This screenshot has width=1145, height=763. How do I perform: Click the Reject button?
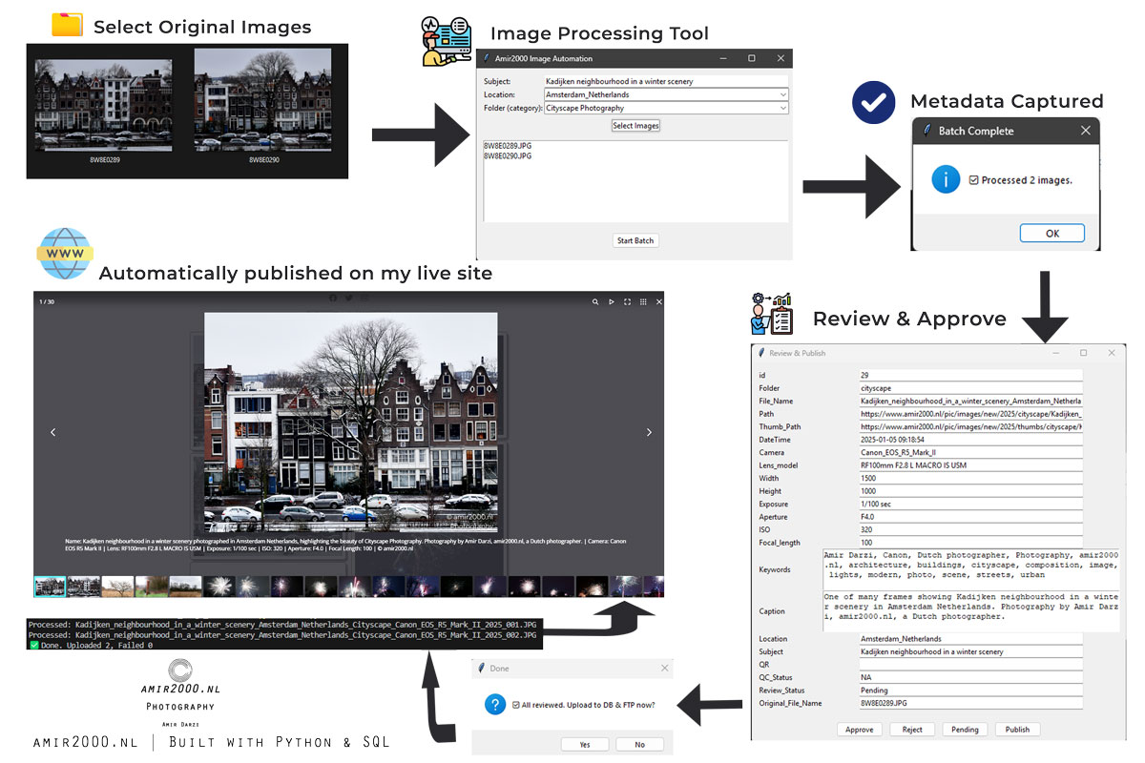tap(912, 730)
